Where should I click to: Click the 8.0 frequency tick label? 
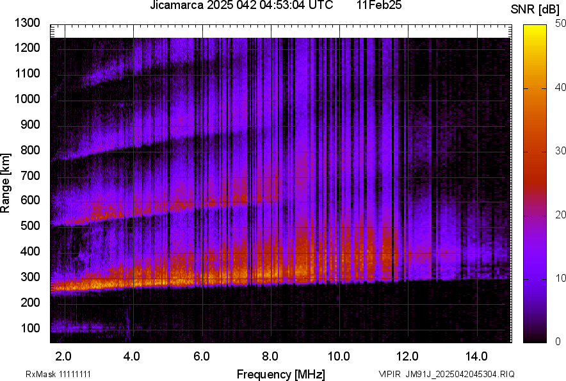270,356
